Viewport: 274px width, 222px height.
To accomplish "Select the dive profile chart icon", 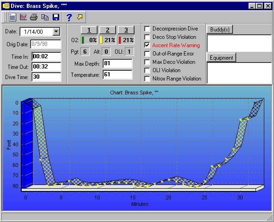I will click(x=23, y=17).
